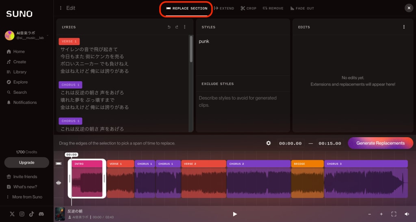Click the SUNO logo
Screen dimensions: 416x222
[x=19, y=14]
